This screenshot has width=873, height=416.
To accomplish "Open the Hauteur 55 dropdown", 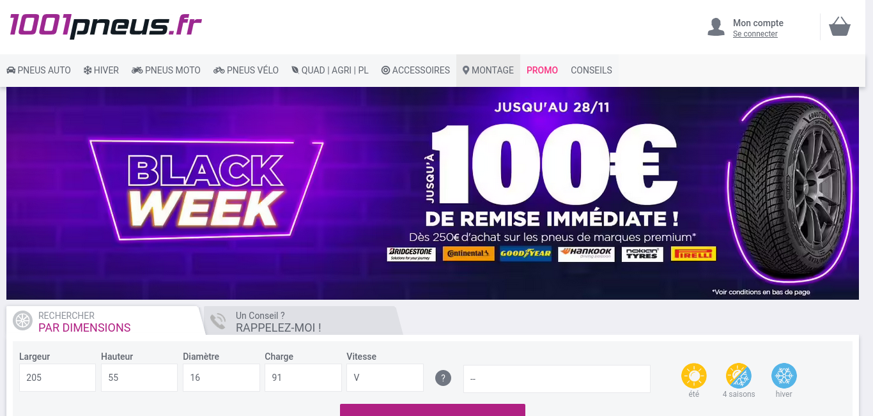I will pyautogui.click(x=139, y=378).
